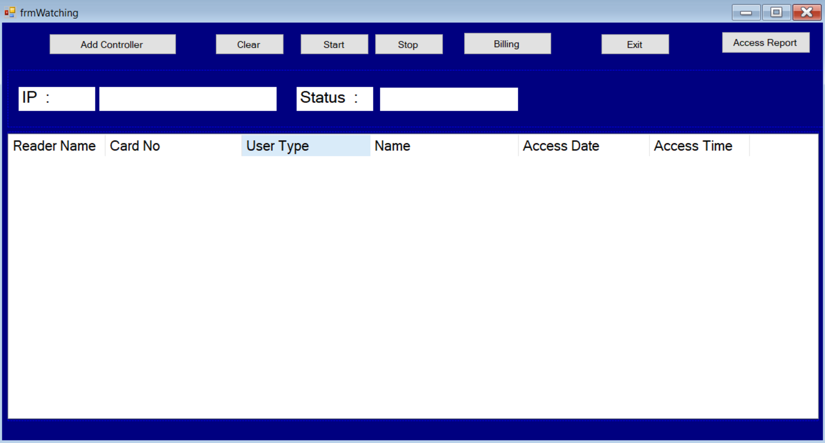Maximize the frmWatching window
Viewport: 825px width, 443px height.
tap(776, 12)
